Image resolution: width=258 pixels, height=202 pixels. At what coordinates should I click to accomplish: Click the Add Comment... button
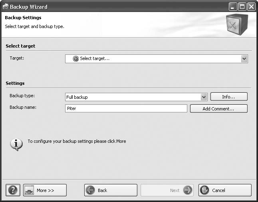click(x=218, y=109)
